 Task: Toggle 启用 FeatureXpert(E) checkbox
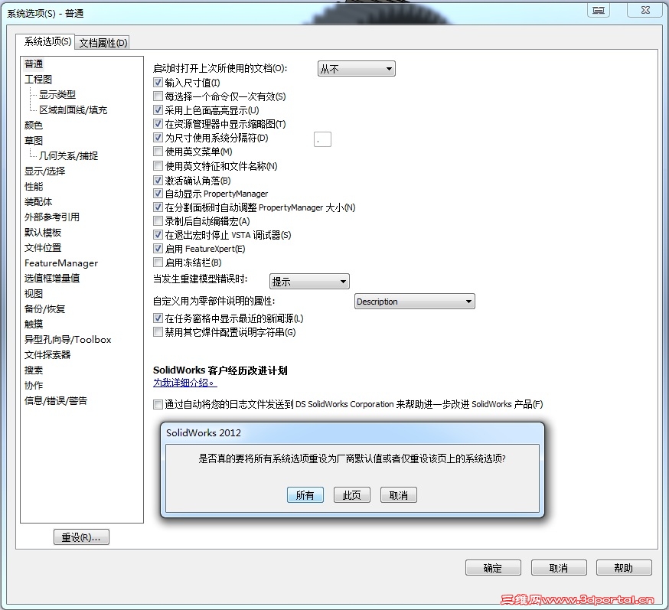tap(158, 249)
